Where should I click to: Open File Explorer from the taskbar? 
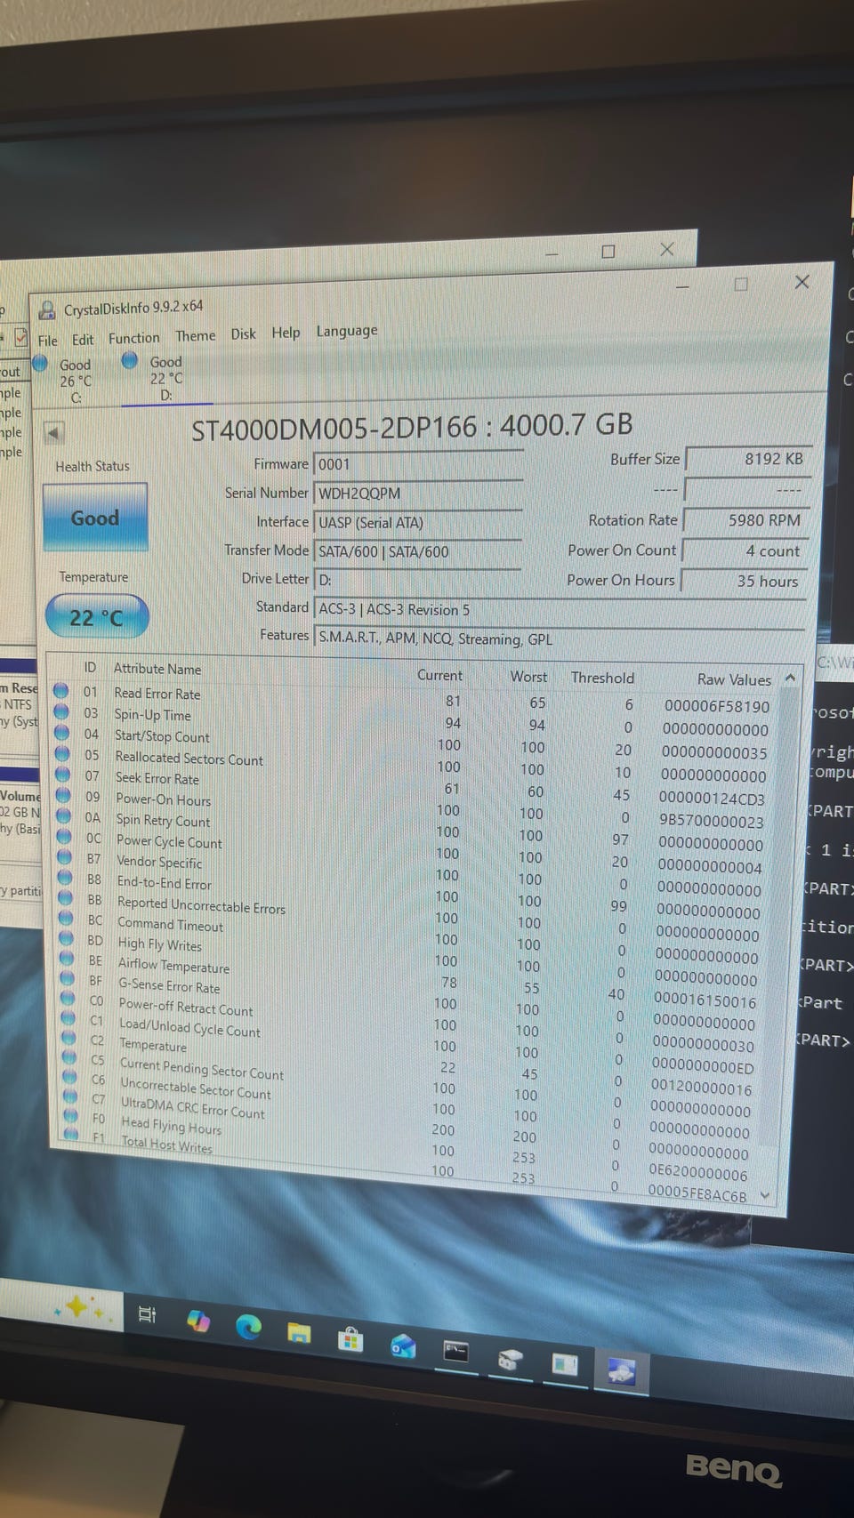point(299,1333)
